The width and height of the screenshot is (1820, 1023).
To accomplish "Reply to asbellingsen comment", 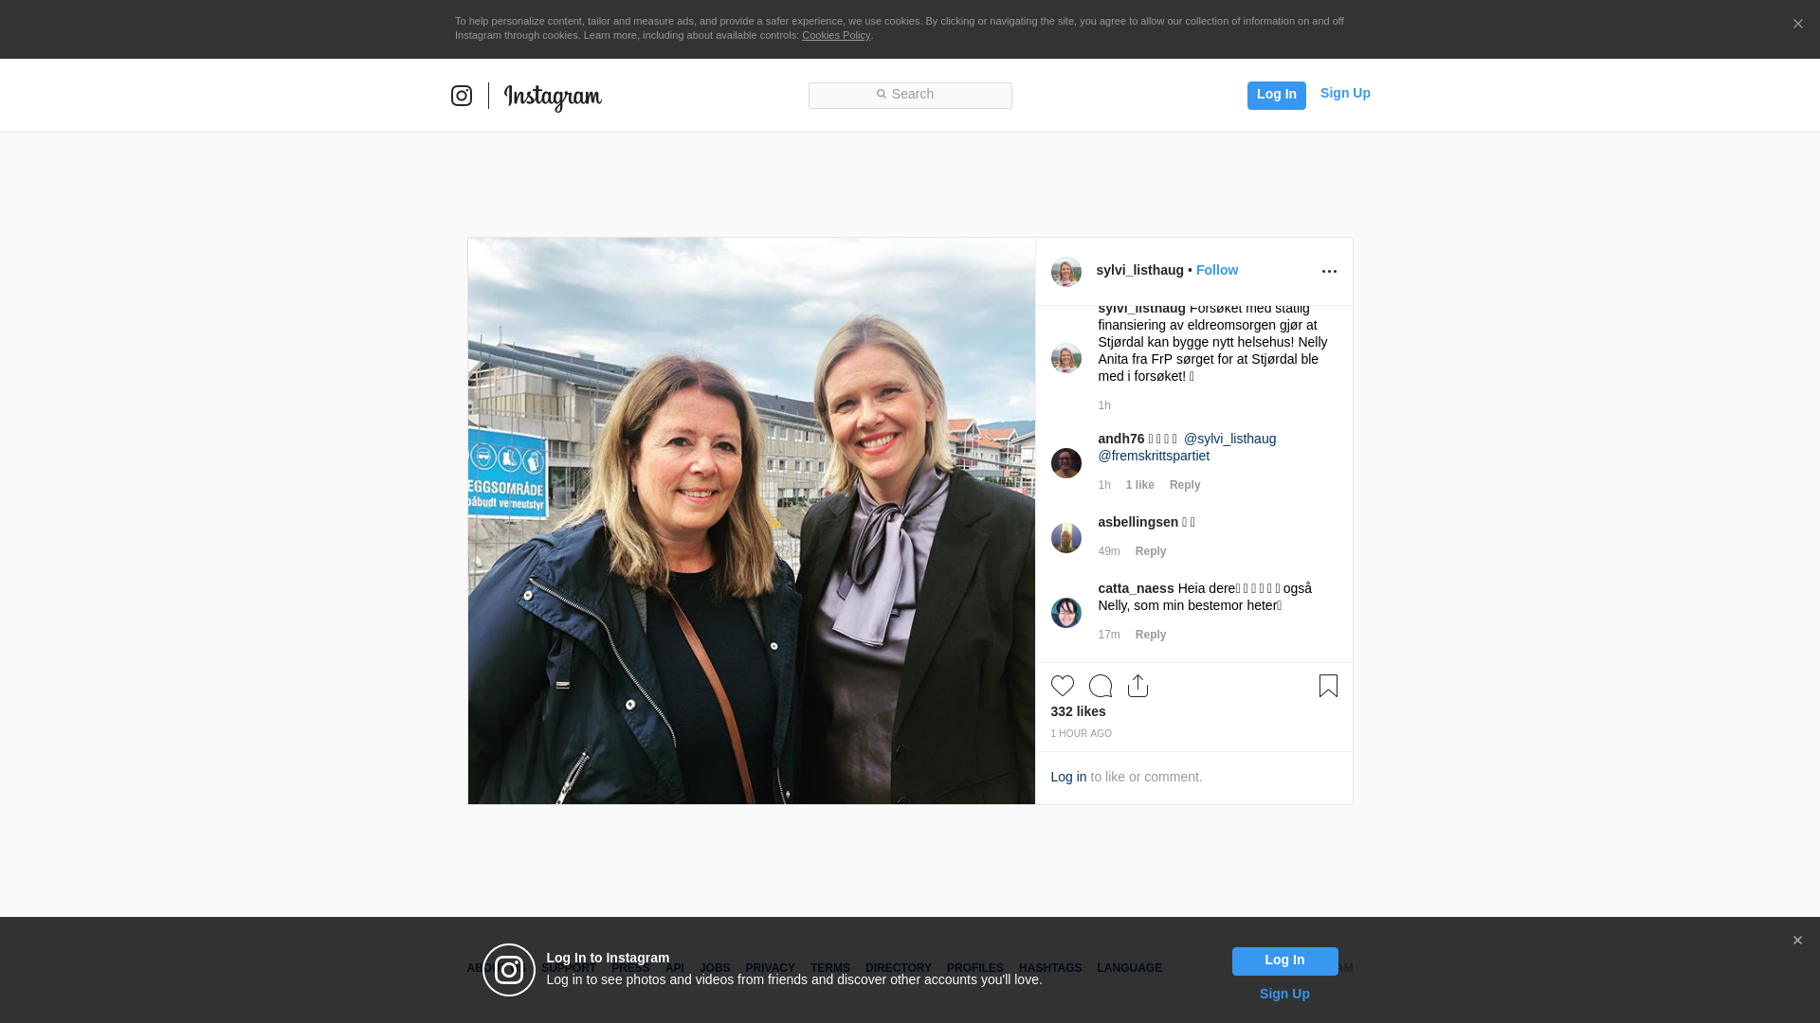I will coord(1150,551).
